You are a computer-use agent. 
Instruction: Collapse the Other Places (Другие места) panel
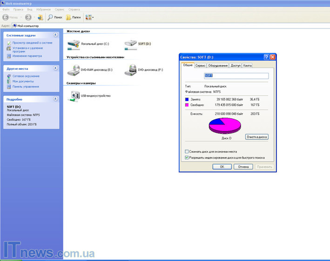55,68
